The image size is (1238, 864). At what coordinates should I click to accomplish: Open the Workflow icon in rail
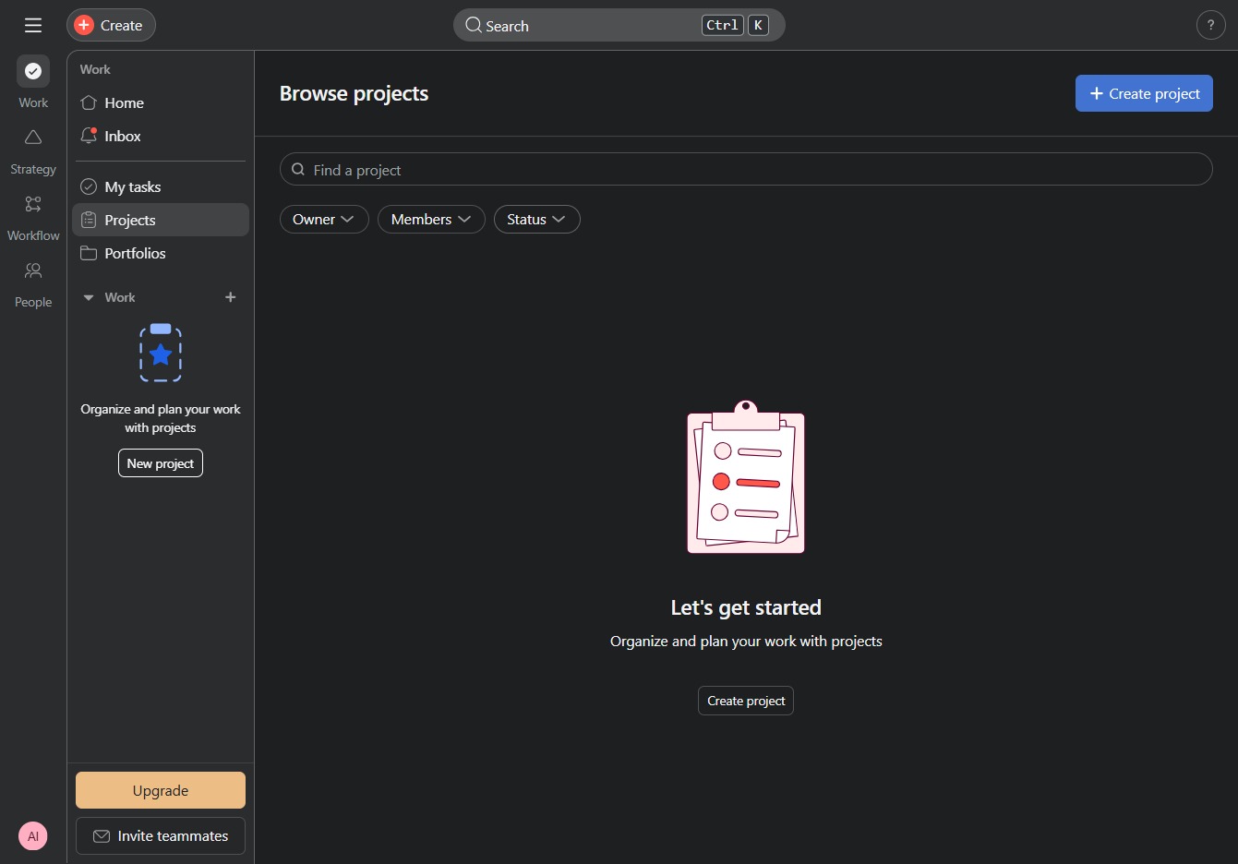pyautogui.click(x=33, y=204)
